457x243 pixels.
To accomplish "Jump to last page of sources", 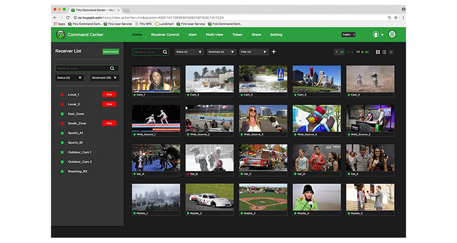I will tap(367, 52).
